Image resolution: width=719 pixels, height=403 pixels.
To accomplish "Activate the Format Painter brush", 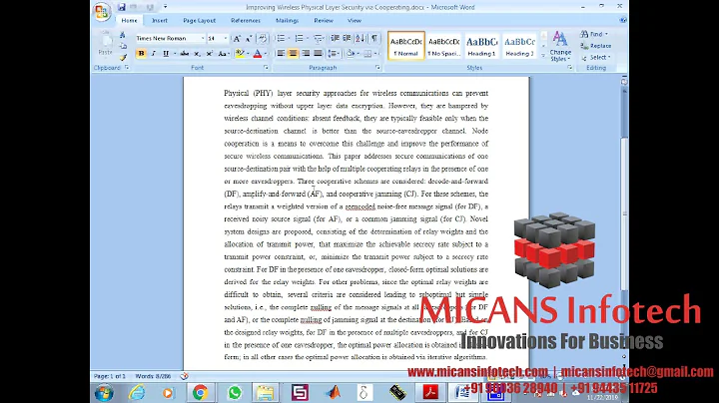I will click(x=123, y=57).
